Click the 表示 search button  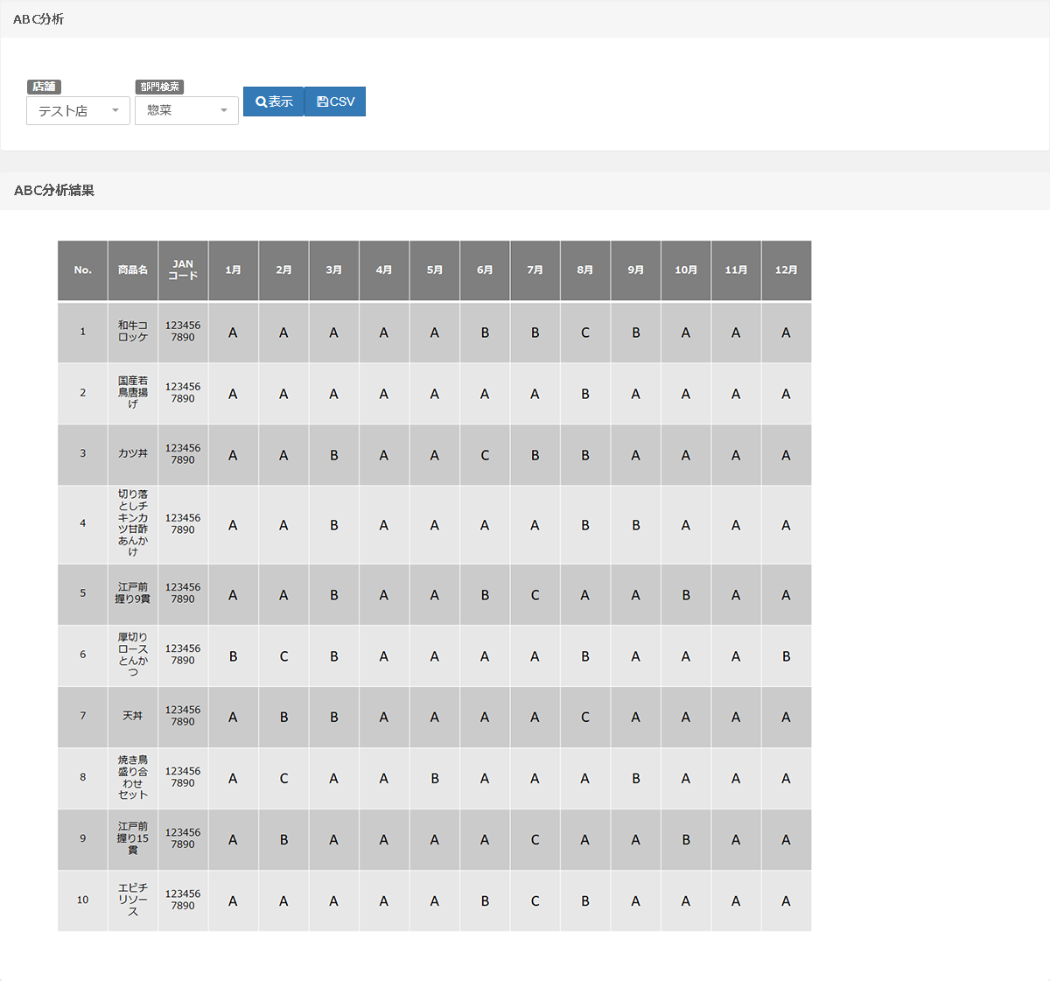[274, 102]
